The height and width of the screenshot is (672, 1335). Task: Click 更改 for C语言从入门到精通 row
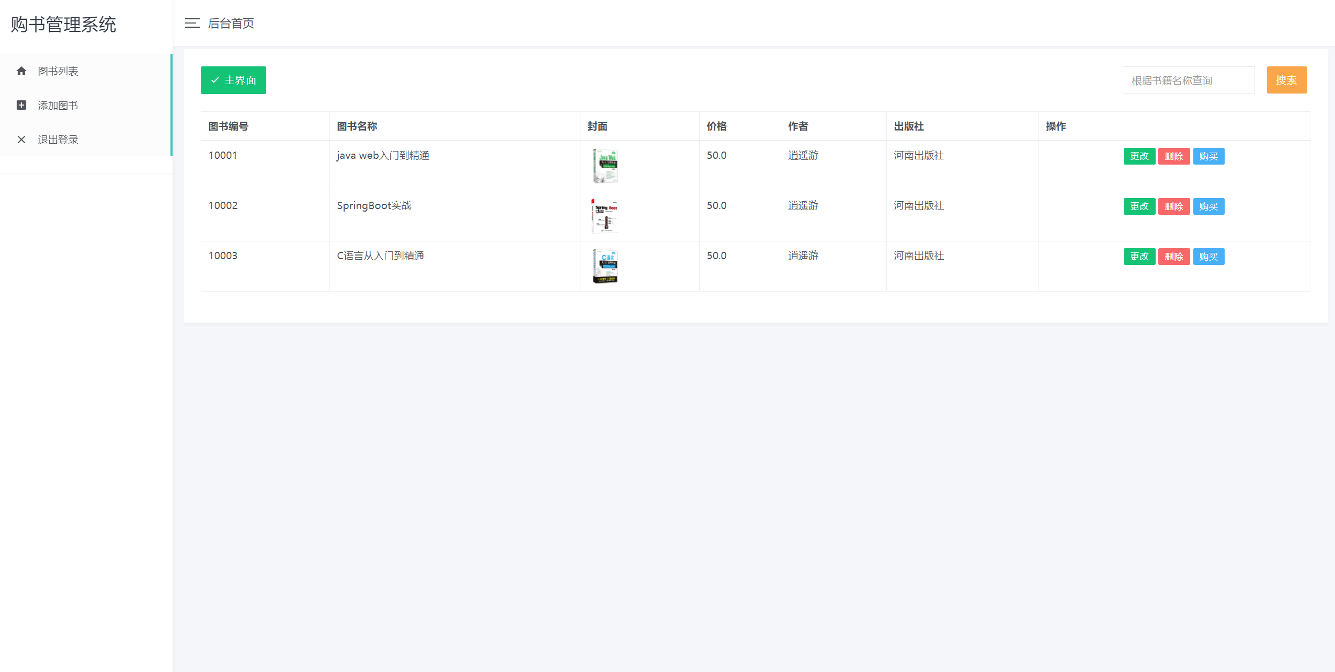(x=1139, y=257)
